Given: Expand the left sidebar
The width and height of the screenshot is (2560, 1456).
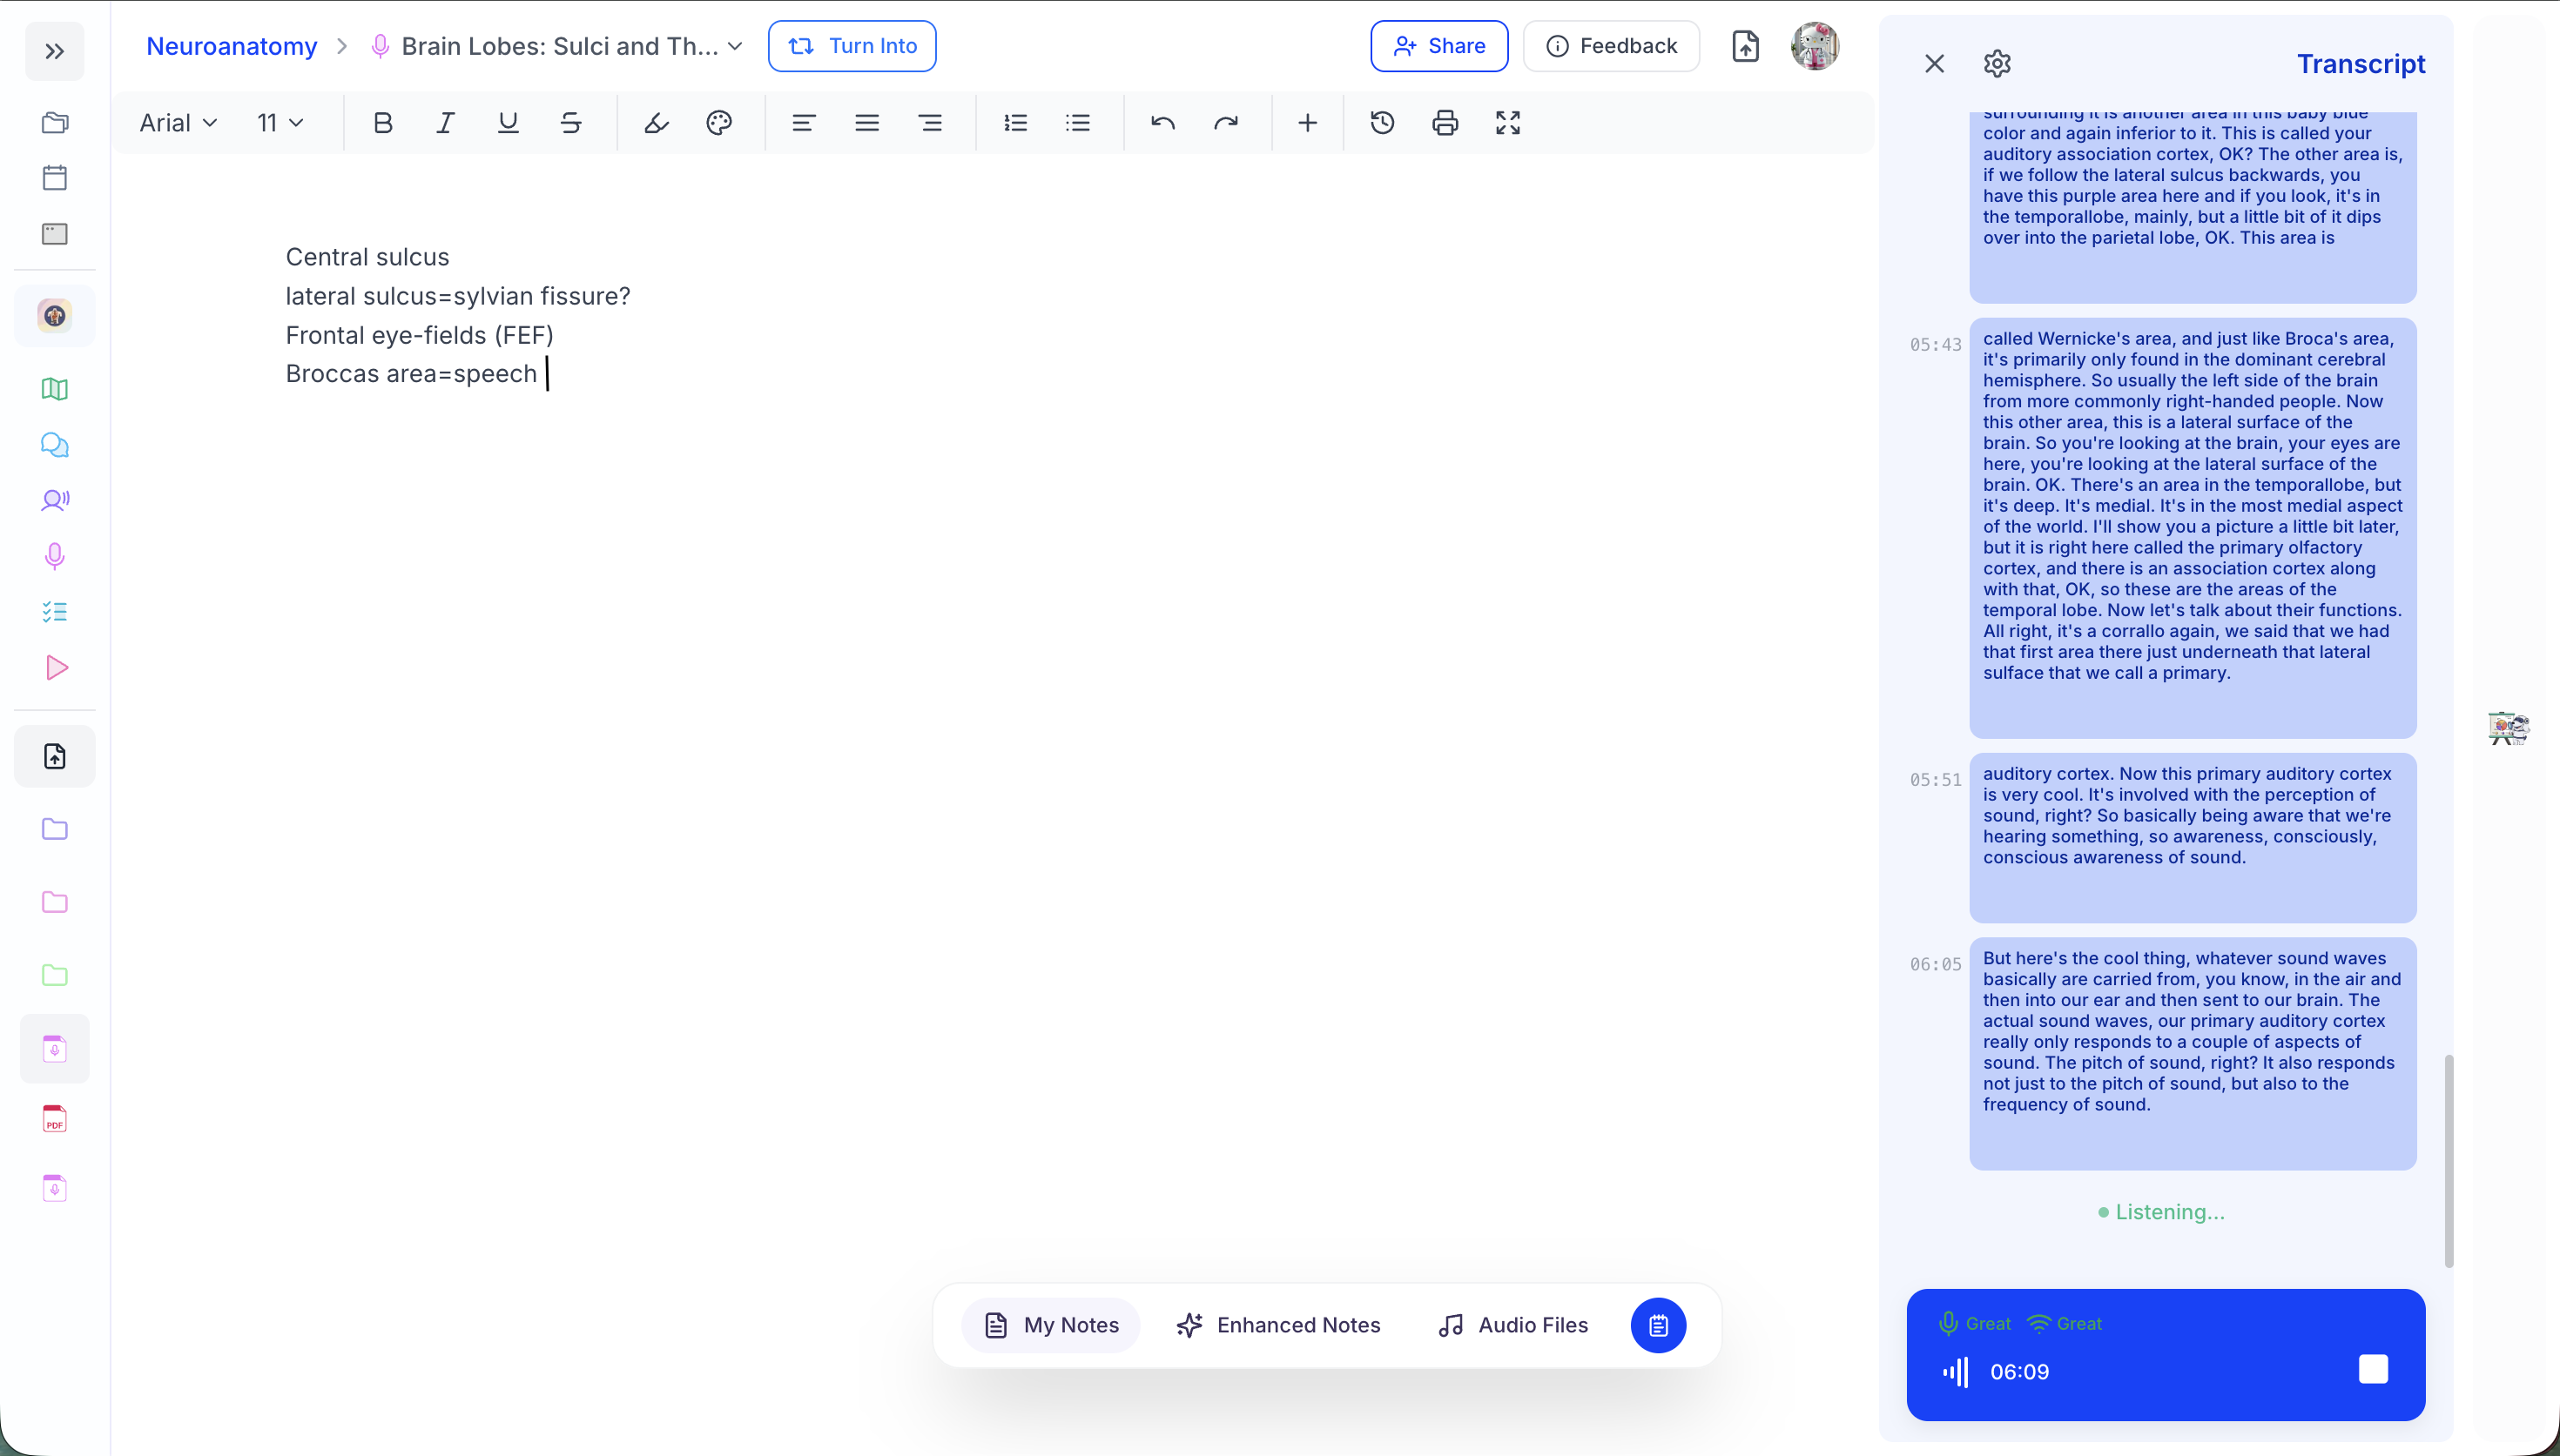Looking at the screenshot, I should [55, 51].
